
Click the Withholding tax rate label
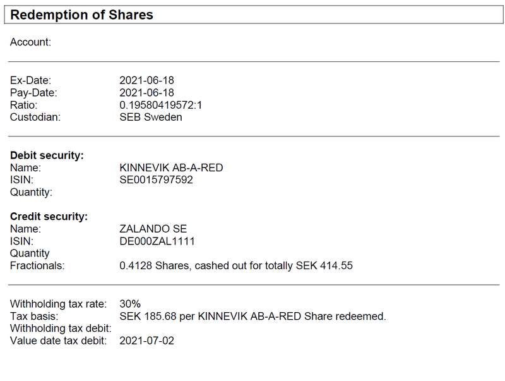point(58,304)
